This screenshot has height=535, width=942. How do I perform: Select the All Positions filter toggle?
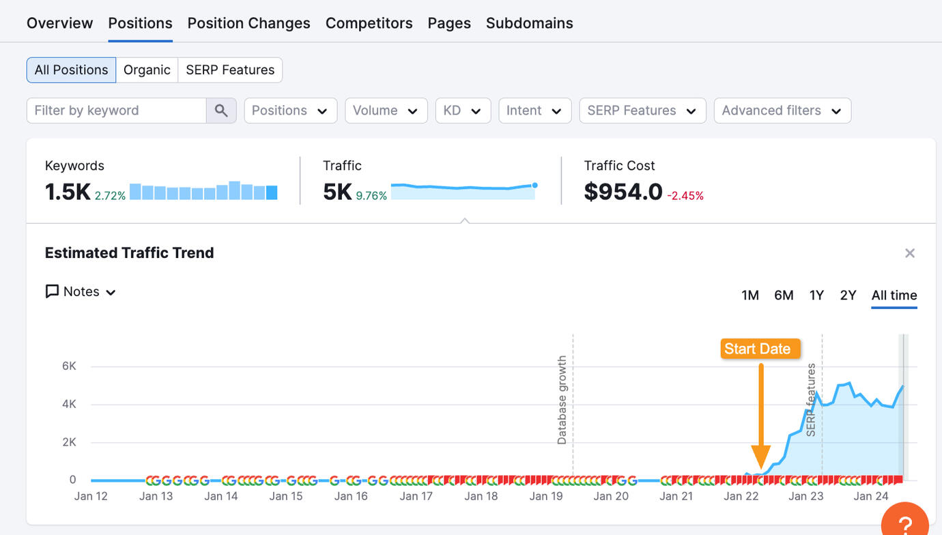[x=71, y=70]
